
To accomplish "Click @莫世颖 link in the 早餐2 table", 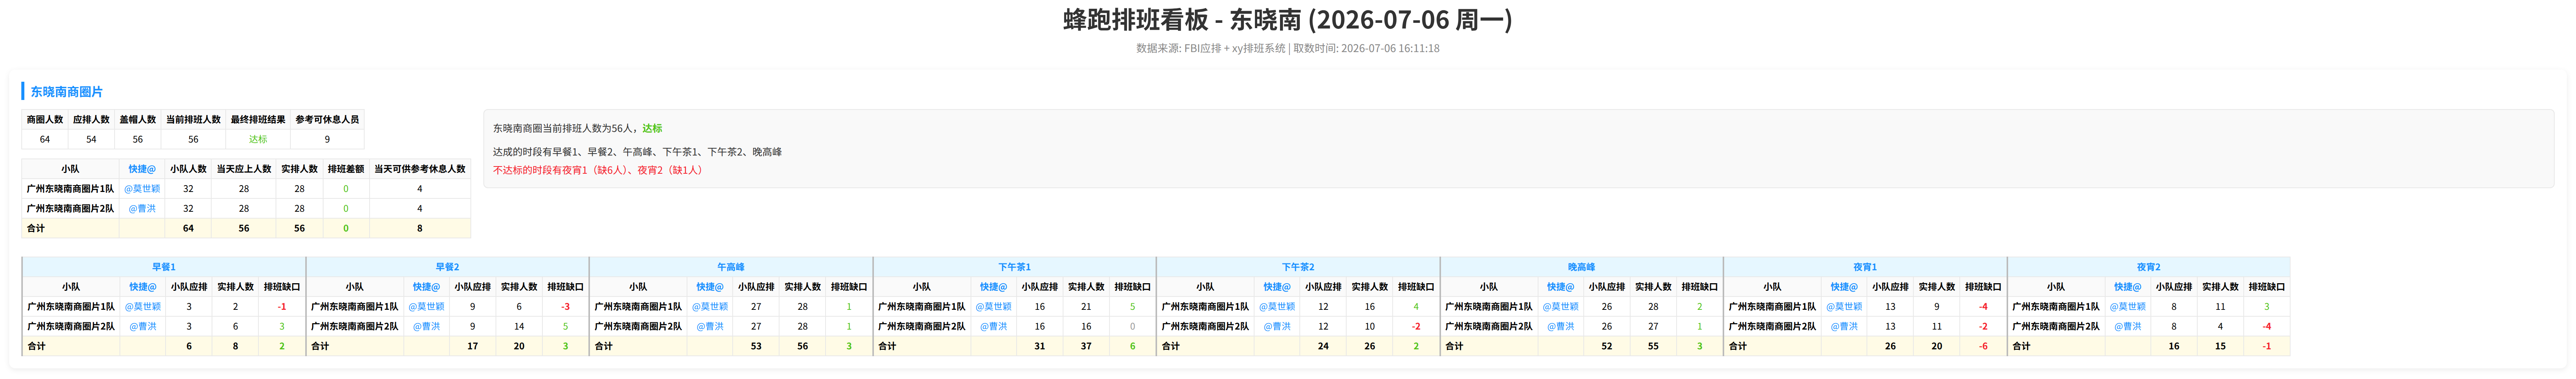I will tap(426, 307).
